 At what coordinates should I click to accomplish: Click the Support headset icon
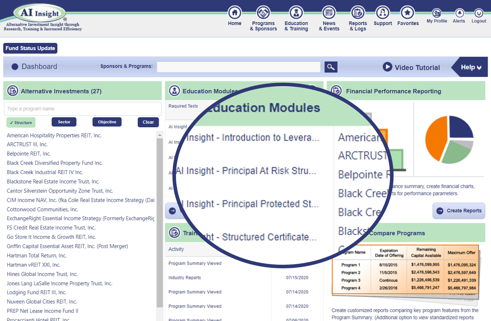(382, 13)
